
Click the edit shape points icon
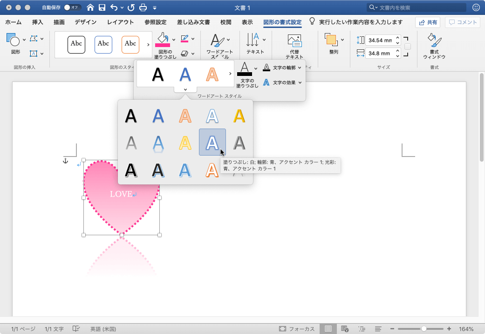coord(34,39)
